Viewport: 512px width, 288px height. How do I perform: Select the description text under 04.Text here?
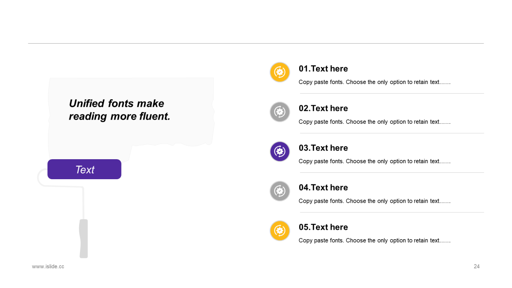pos(374,201)
